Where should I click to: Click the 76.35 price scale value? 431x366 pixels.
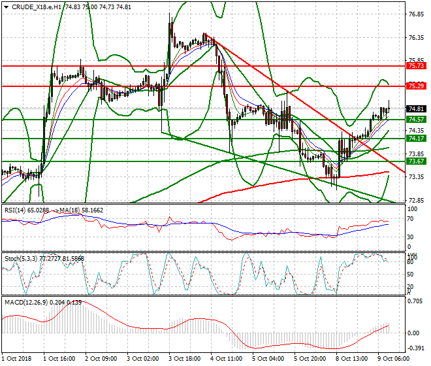(416, 37)
